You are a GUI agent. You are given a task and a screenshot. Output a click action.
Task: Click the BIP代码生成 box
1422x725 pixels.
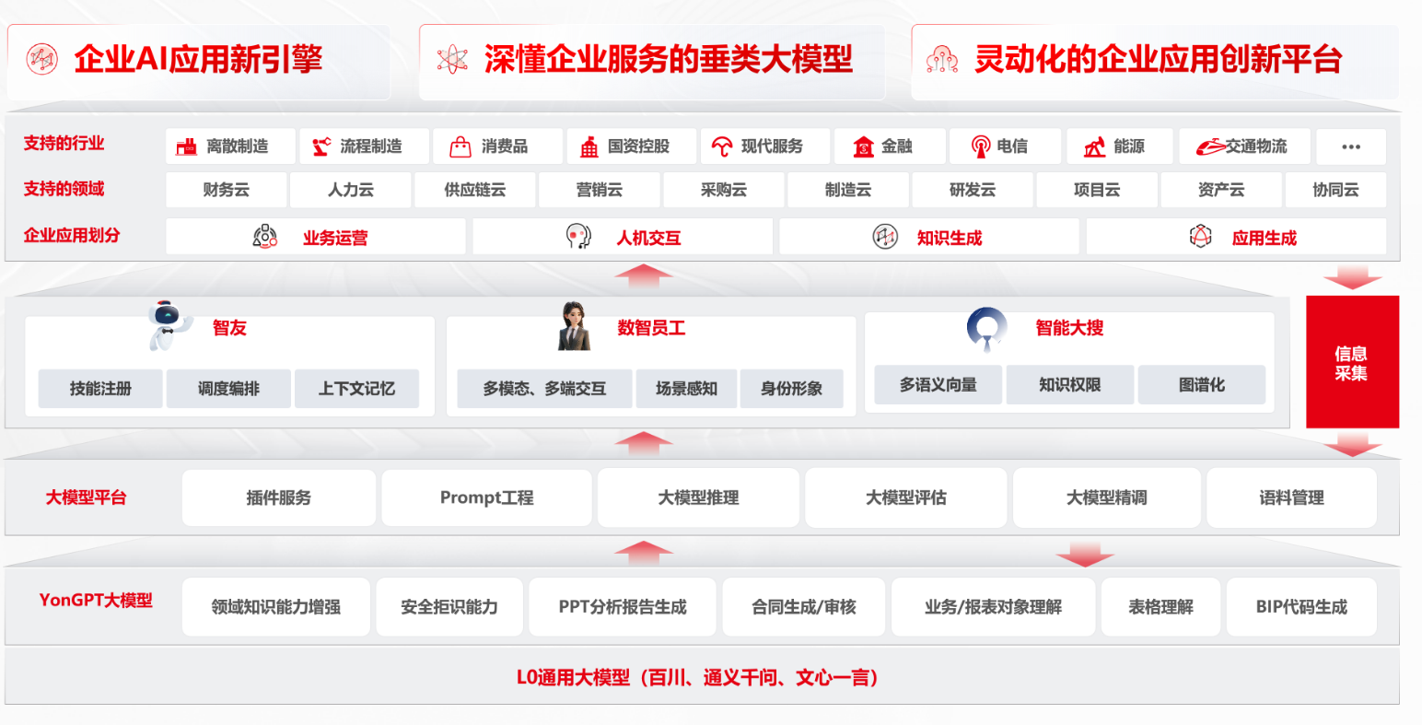click(1301, 607)
